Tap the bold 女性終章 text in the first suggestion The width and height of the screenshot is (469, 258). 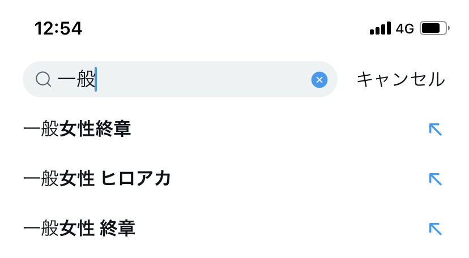[x=96, y=130]
